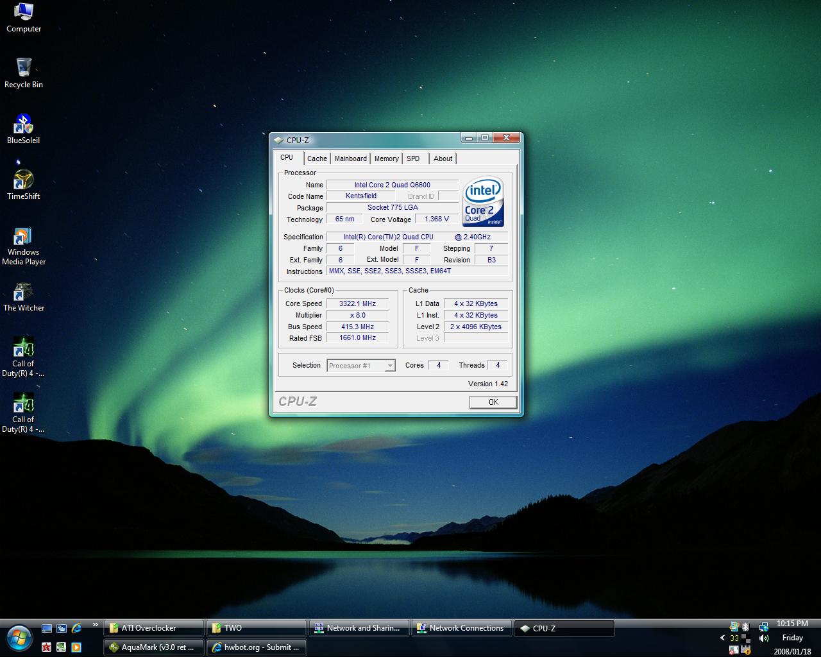Click the Windows Messenger tray icon
Viewport: 821px width, 657px height.
(734, 626)
